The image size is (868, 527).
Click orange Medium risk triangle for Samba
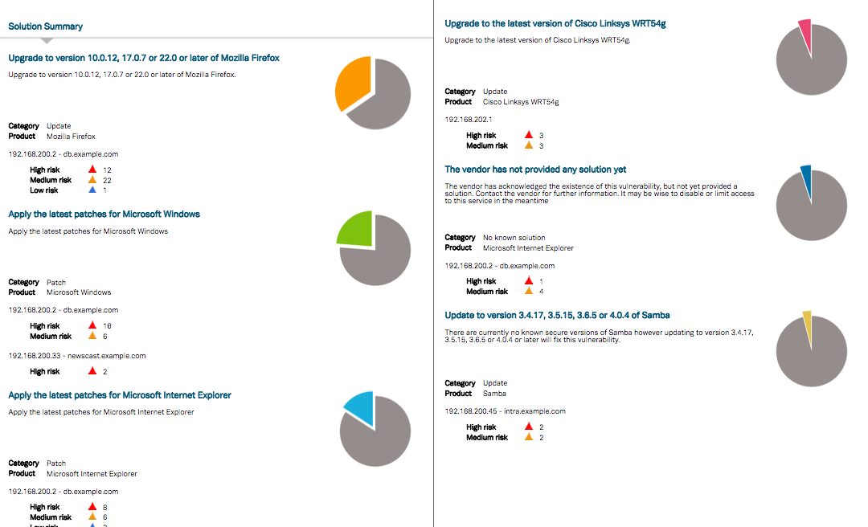[528, 437]
